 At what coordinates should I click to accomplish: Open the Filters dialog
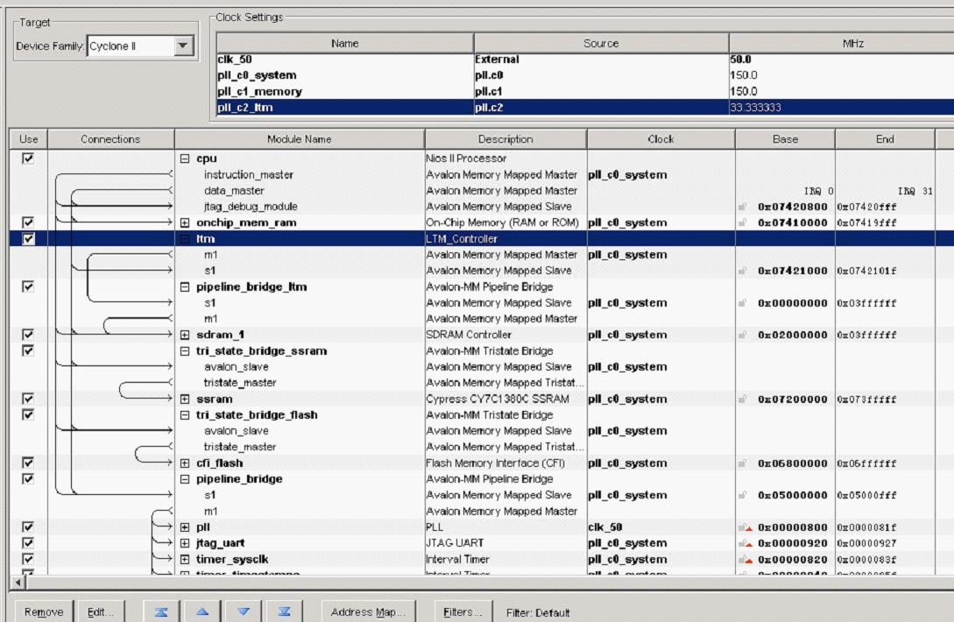(463, 611)
